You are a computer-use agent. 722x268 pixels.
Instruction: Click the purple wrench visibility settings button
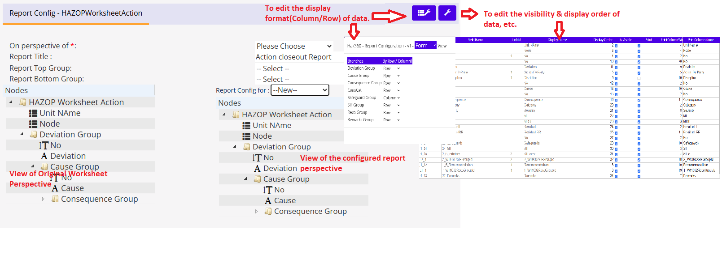[447, 13]
